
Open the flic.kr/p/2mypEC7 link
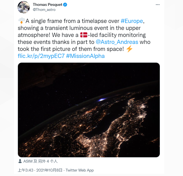41,56
